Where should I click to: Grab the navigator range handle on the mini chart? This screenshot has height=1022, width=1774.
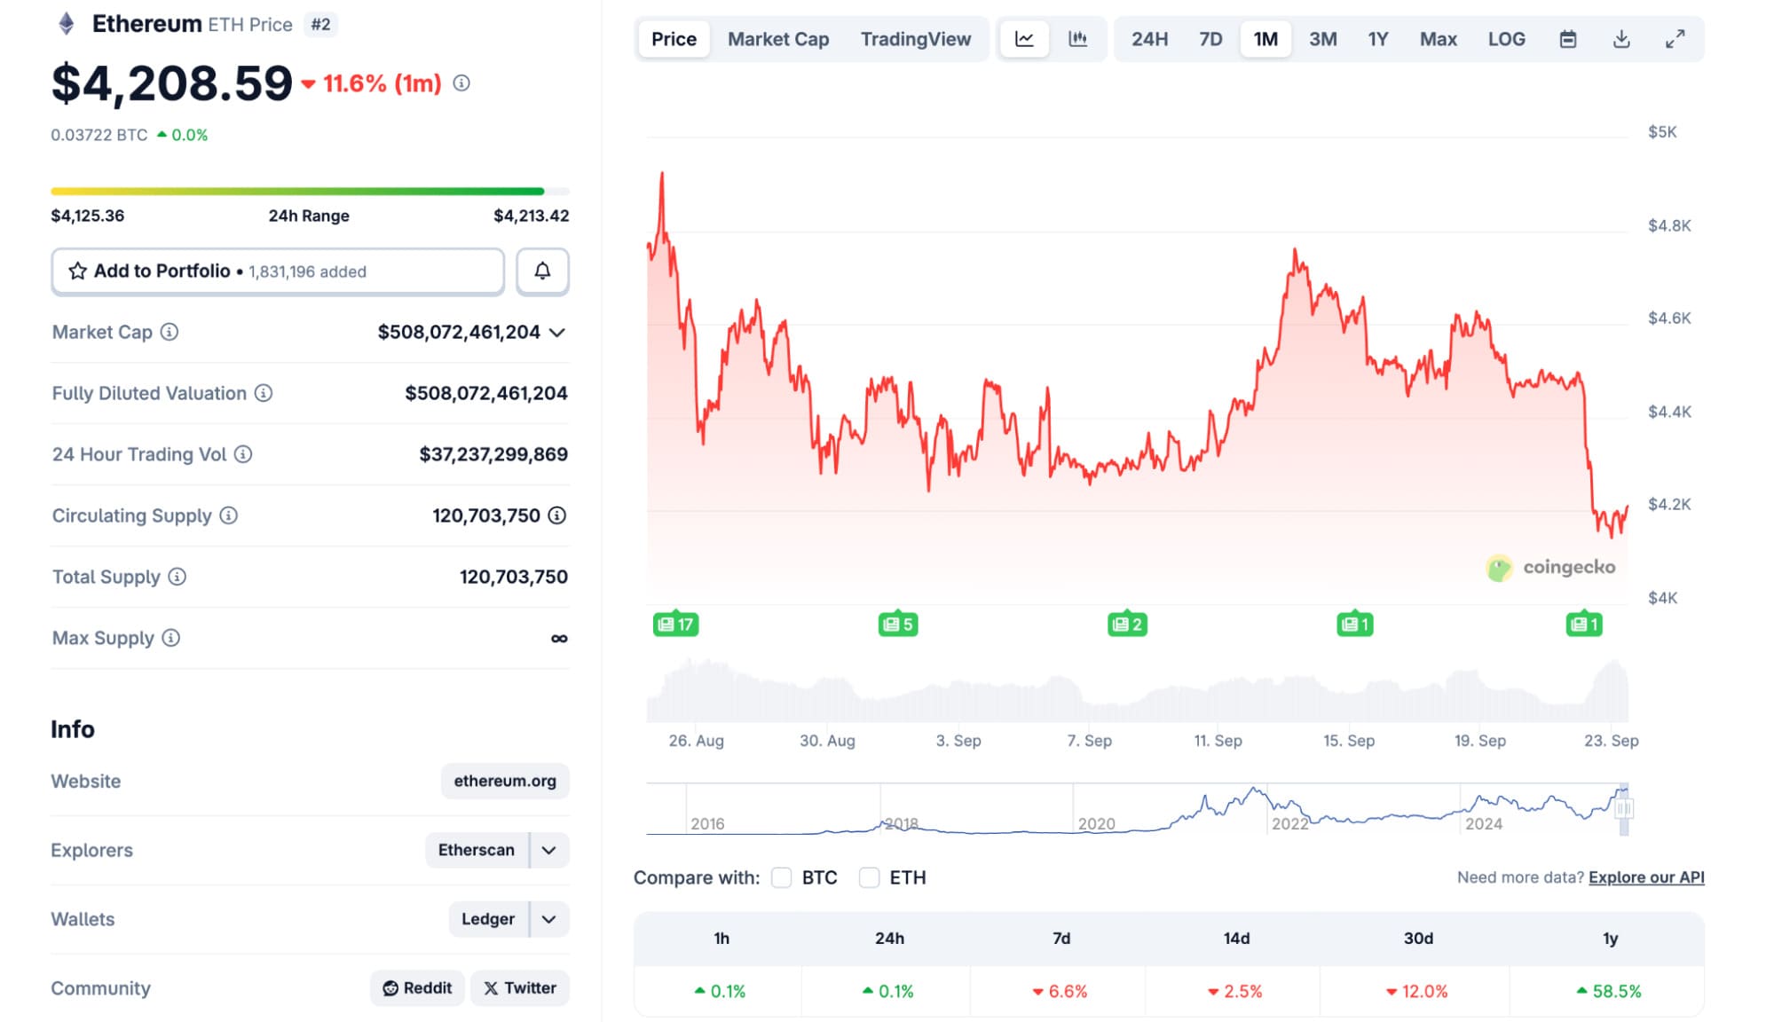tap(1624, 808)
